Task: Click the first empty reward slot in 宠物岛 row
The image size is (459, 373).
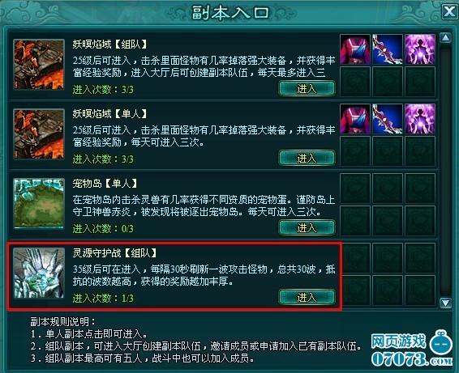Action: tap(355, 189)
